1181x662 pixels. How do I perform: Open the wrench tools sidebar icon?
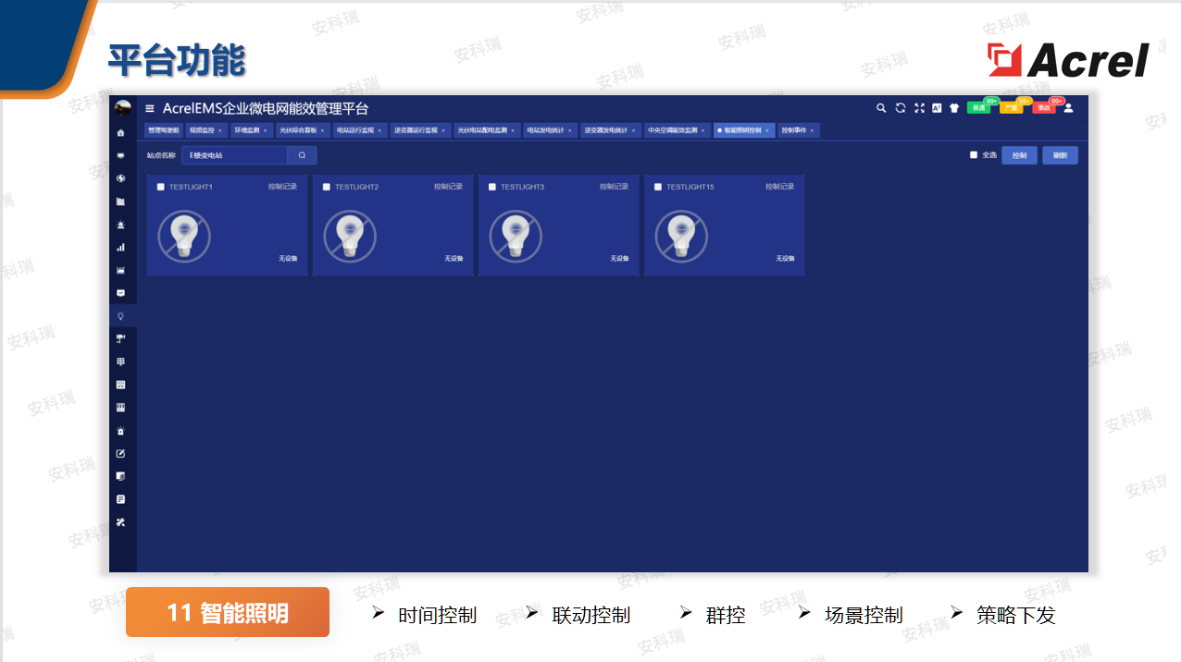coord(120,522)
